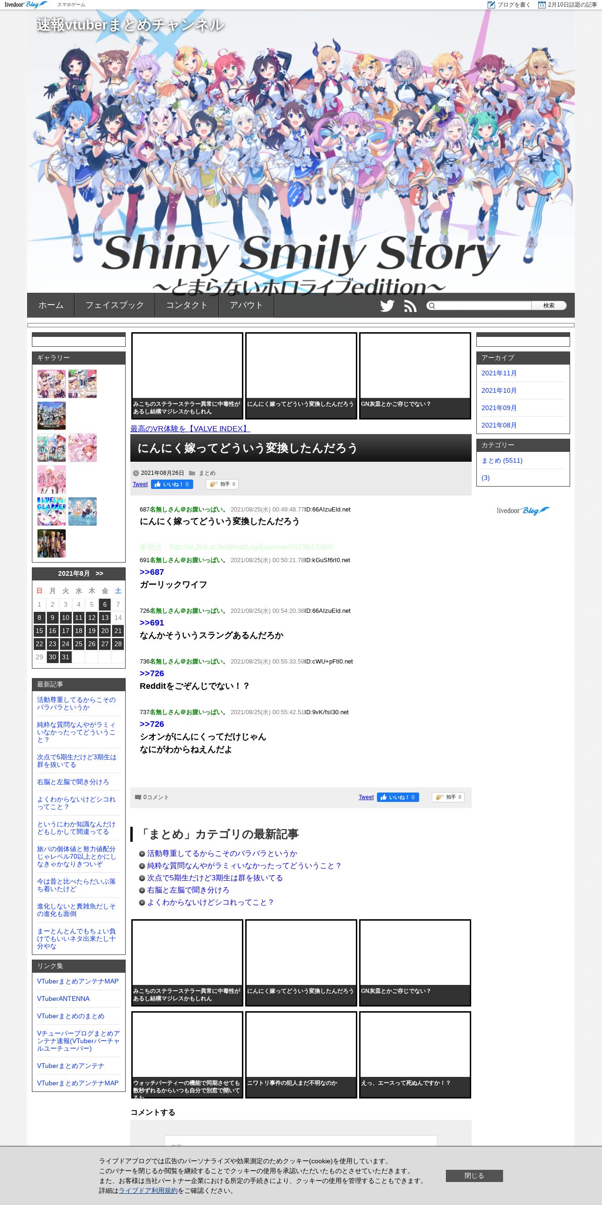Click the search magnifier icon in search box
602x1205 pixels.
point(432,306)
